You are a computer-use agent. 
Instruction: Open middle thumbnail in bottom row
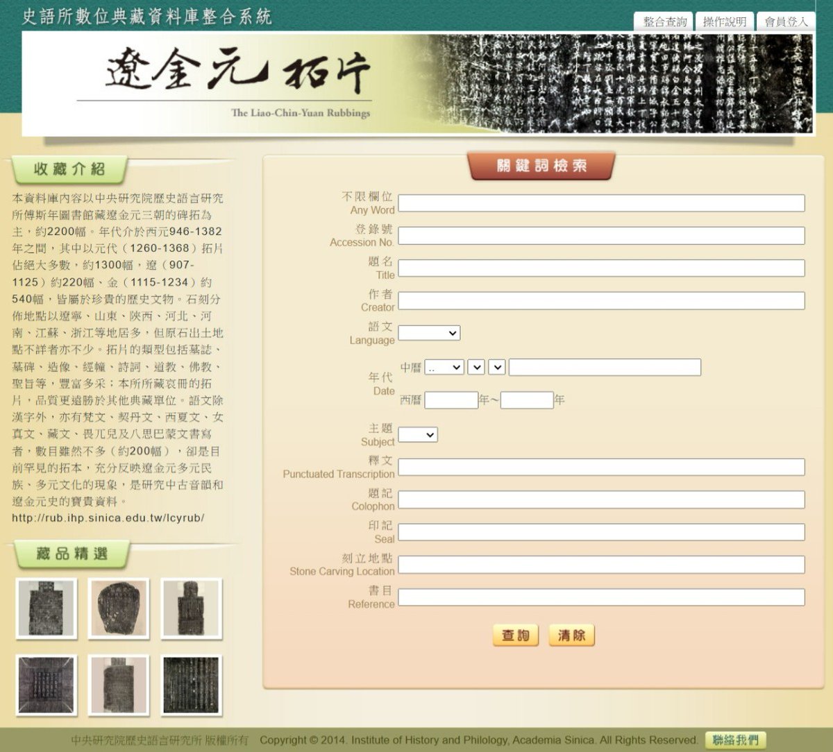coord(119,685)
